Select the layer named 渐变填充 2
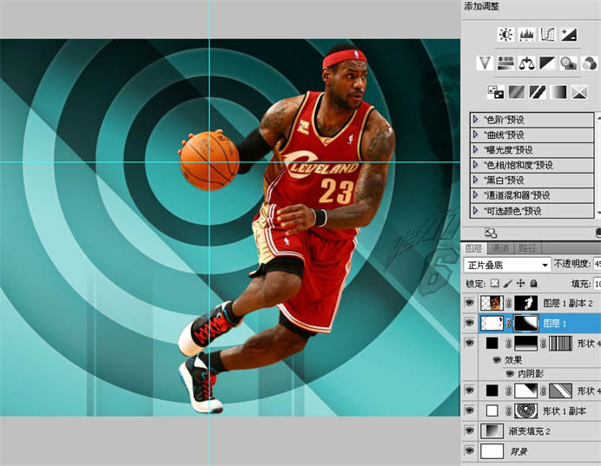Viewport: 601px width, 466px height. click(529, 431)
